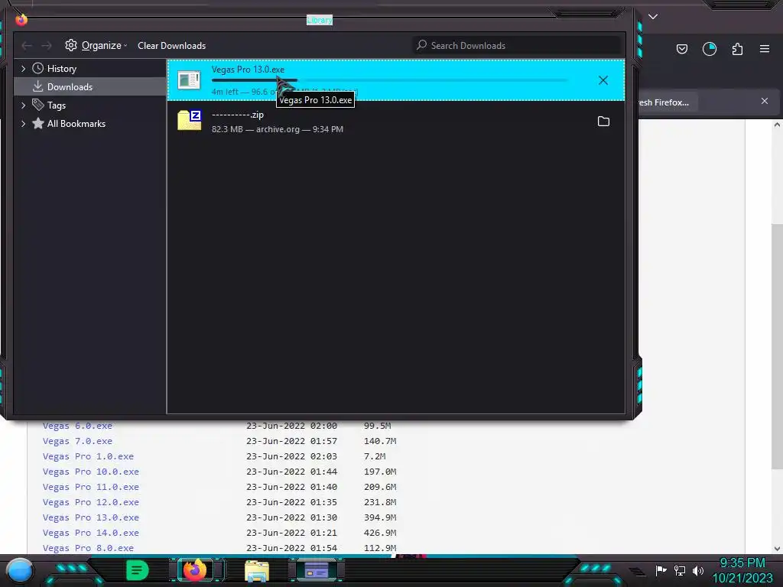Open the network tray icon
The height and width of the screenshot is (587, 783).
[680, 570]
